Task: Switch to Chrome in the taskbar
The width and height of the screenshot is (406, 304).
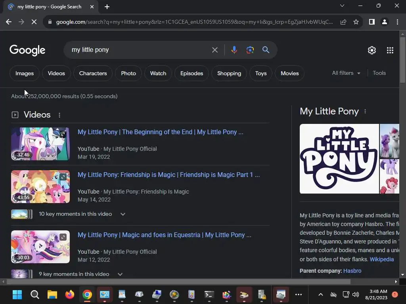Action: (87, 294)
